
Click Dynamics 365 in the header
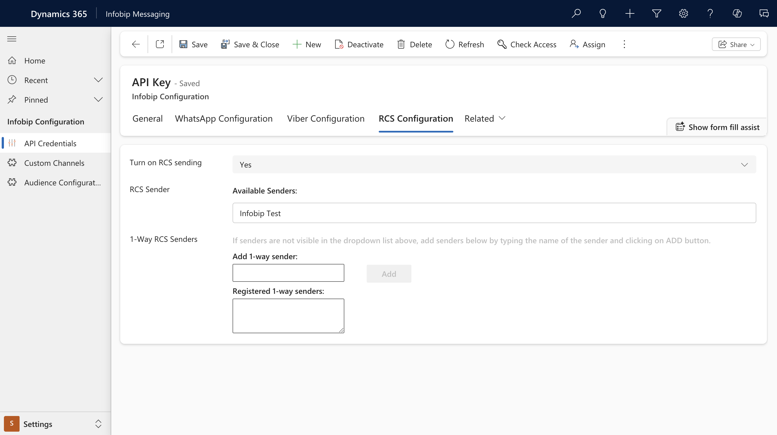(x=59, y=14)
